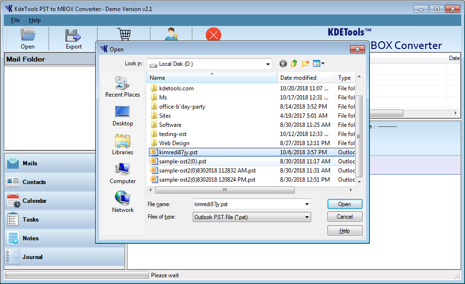Click the up one level folder icon
The image size is (465, 284).
294,63
